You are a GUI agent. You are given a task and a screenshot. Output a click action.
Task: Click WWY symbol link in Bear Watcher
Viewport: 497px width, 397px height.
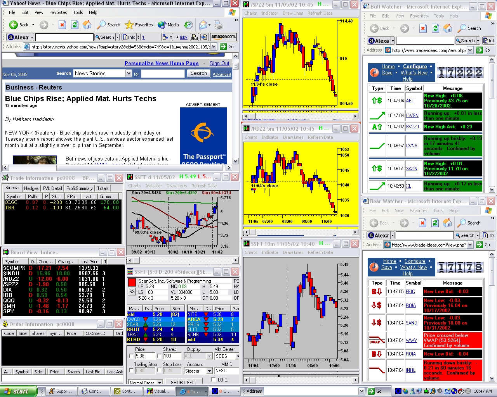412,340
